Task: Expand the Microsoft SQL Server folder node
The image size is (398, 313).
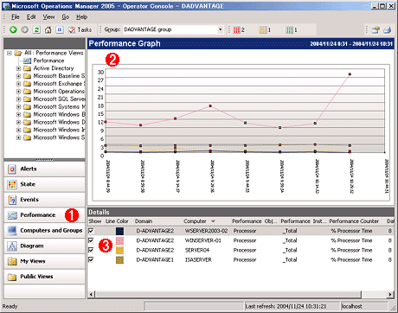Action: [18, 99]
